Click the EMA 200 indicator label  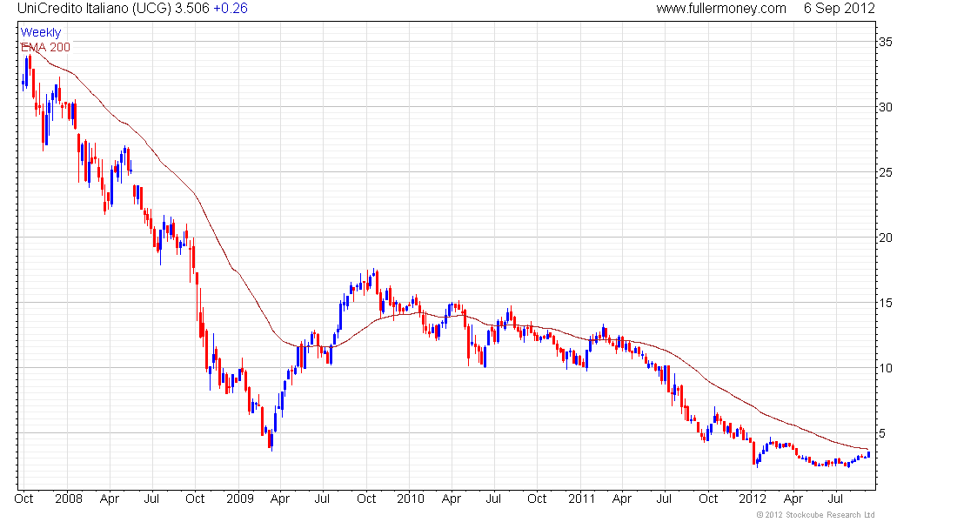(45, 47)
